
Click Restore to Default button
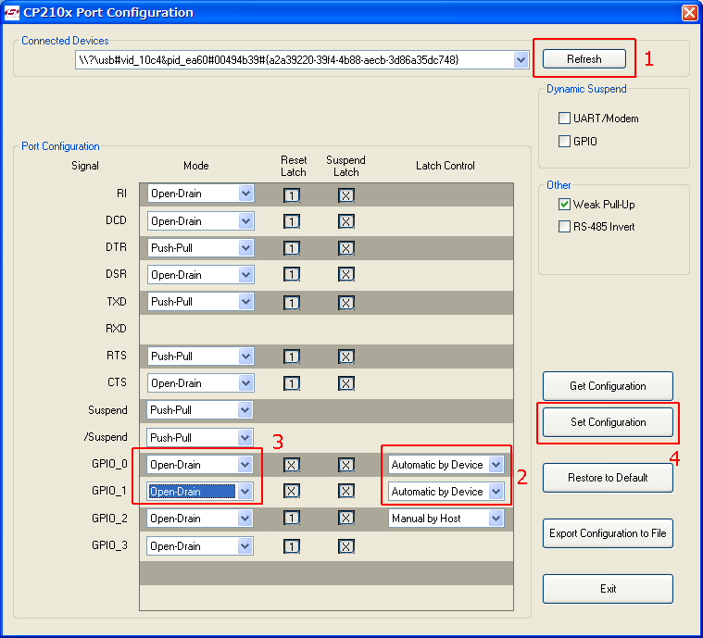tap(608, 478)
